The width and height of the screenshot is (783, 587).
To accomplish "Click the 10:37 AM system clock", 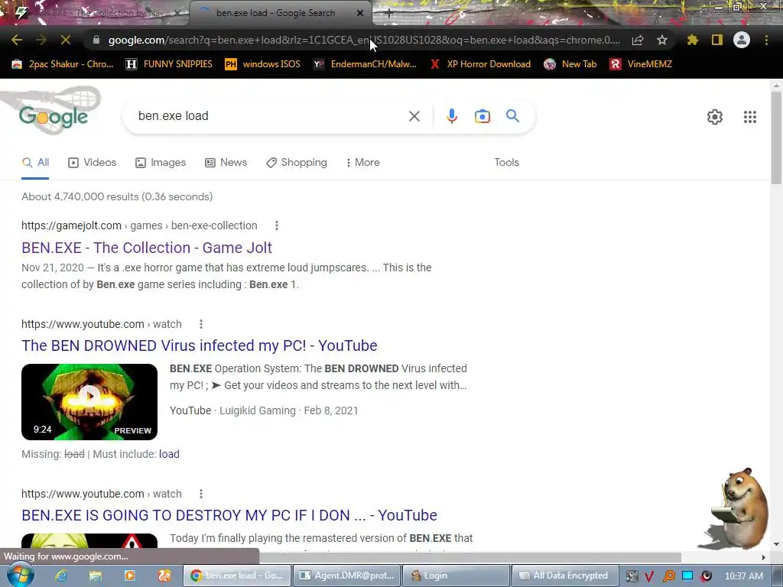I will 743,576.
